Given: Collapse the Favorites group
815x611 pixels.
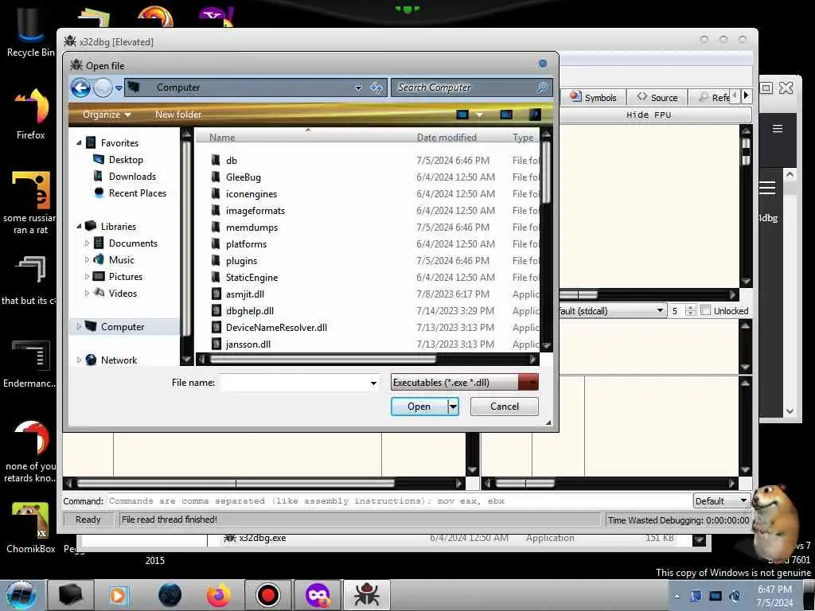Looking at the screenshot, I should click(x=79, y=143).
